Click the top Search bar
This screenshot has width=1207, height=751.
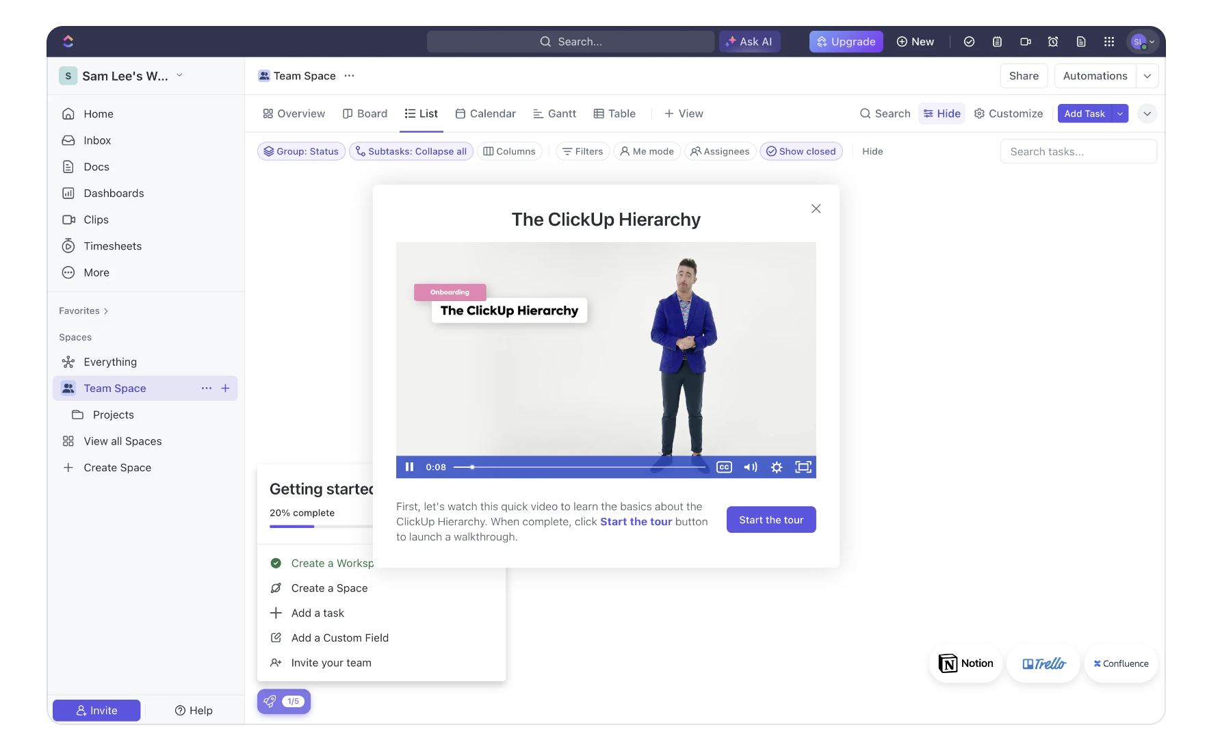(x=571, y=42)
